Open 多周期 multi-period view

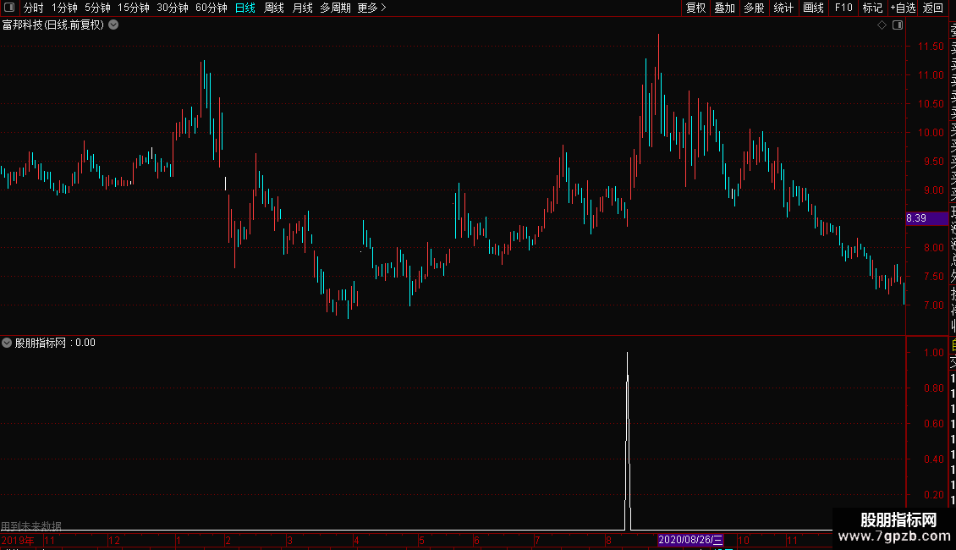(x=335, y=8)
